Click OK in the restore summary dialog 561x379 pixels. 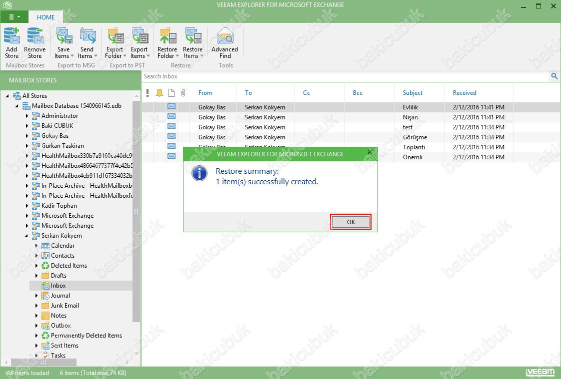coord(350,222)
